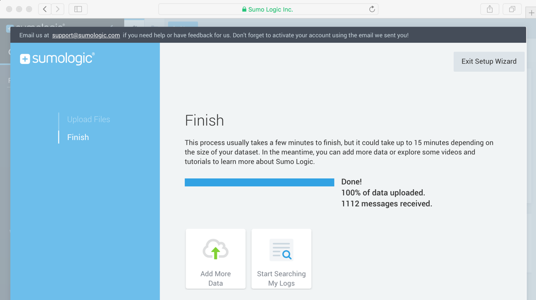Image resolution: width=536 pixels, height=300 pixels.
Task: Reload the page with the refresh icon
Action: click(372, 9)
